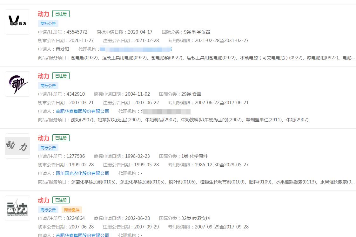Image resolution: width=356 pixels, height=237 pixels.
Task: Click registration number 45545972
Action: coord(77,32)
